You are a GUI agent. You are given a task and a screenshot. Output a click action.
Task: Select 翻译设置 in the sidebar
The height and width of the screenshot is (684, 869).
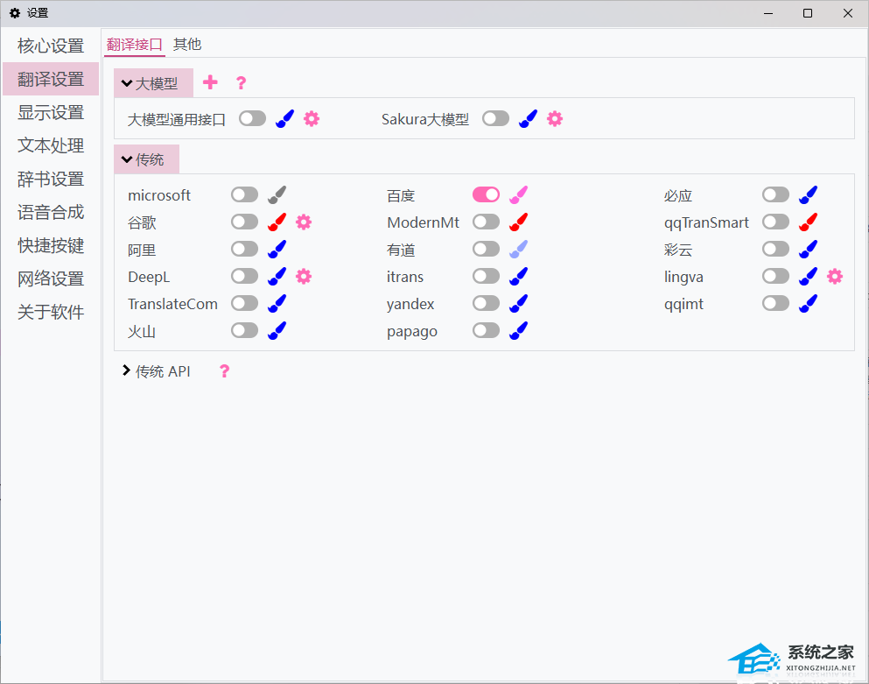pos(51,79)
